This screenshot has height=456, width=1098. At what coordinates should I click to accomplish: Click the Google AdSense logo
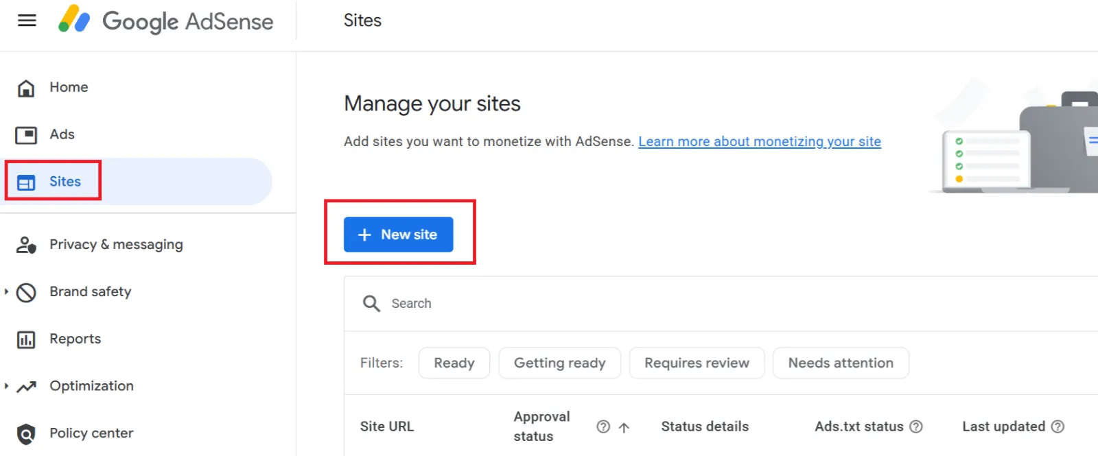pos(166,21)
